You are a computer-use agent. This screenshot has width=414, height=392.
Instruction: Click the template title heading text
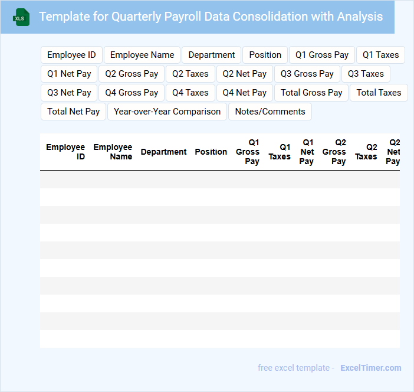(211, 17)
